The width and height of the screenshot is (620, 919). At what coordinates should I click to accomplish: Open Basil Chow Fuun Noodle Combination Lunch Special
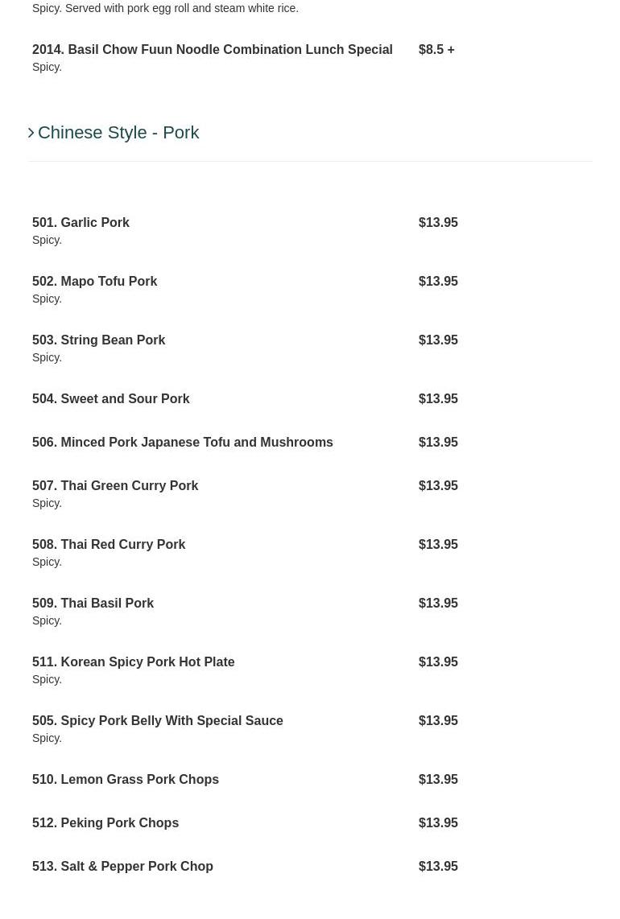212,50
